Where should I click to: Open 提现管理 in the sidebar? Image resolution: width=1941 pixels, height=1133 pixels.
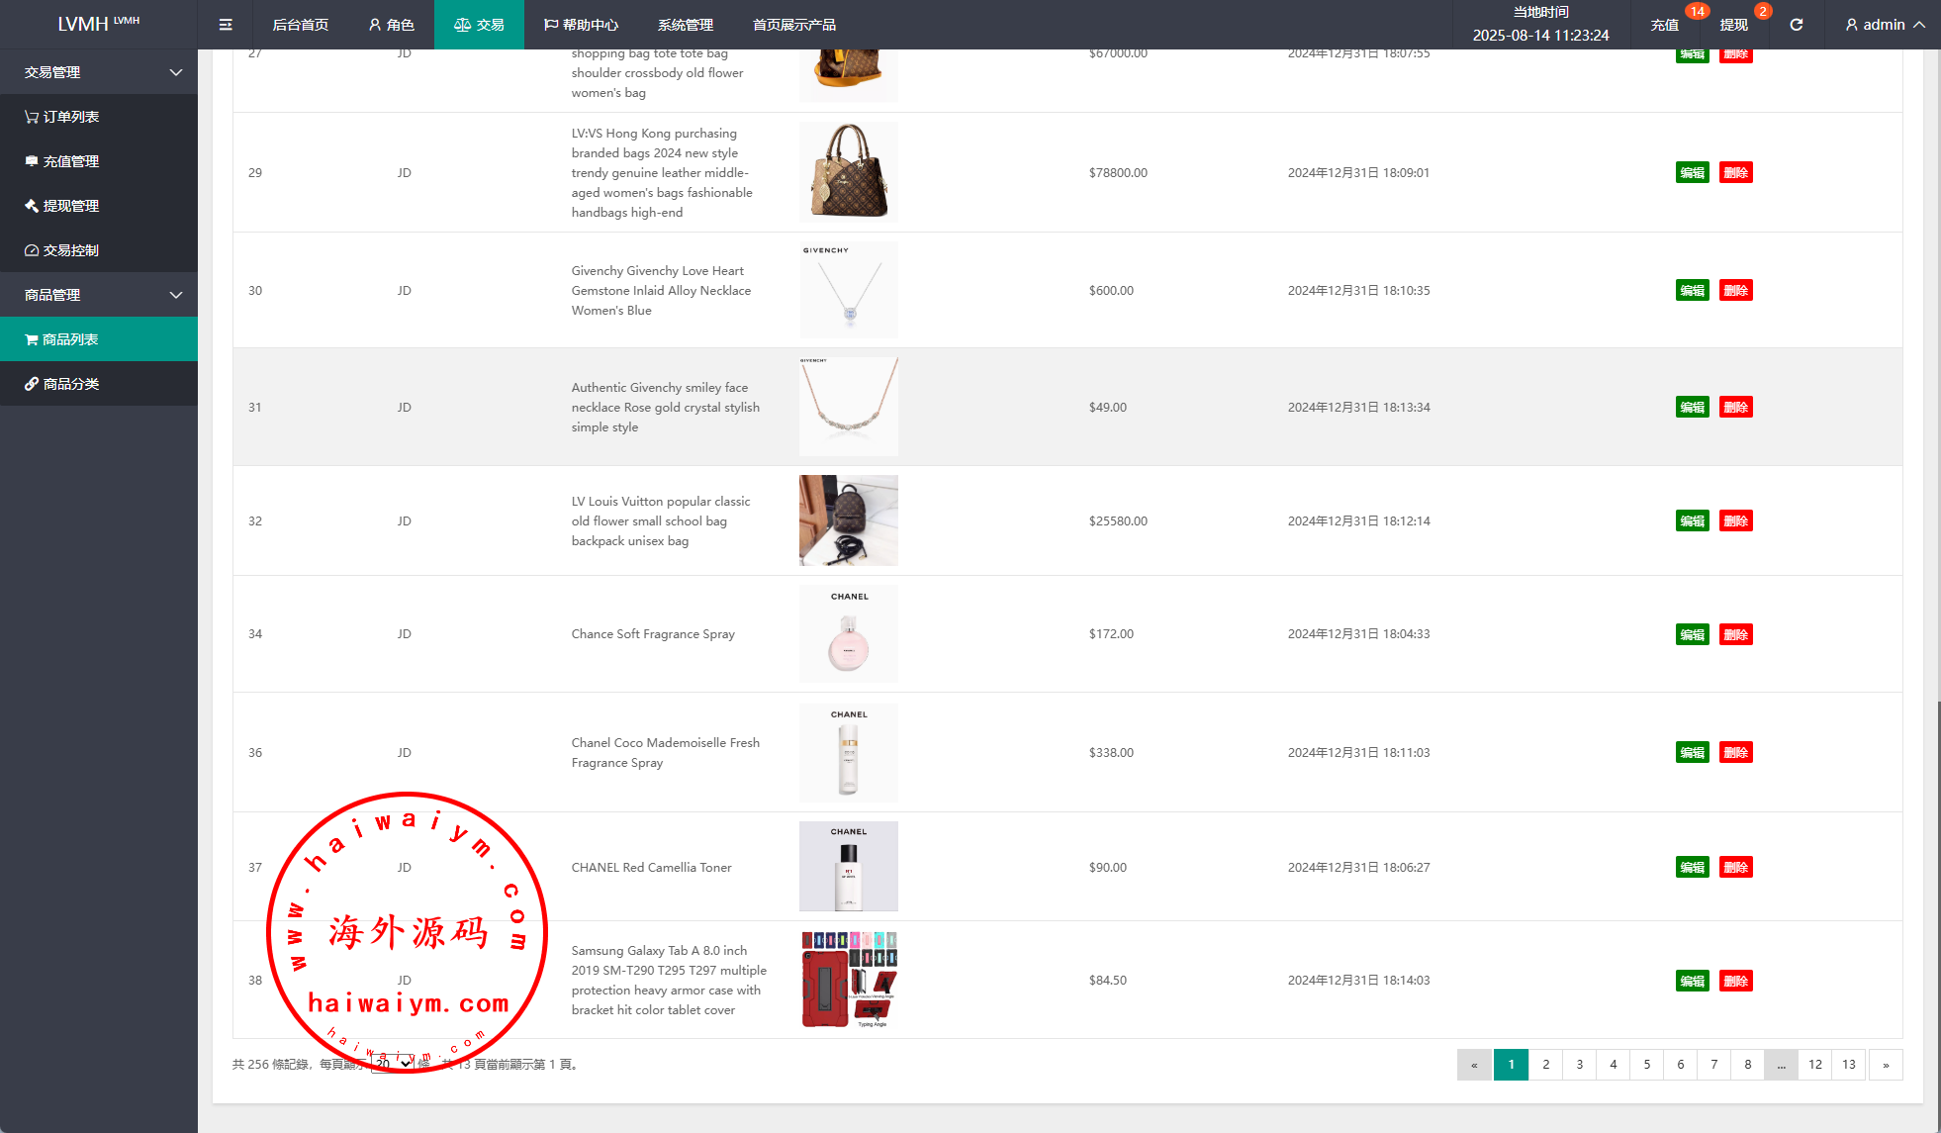click(62, 206)
